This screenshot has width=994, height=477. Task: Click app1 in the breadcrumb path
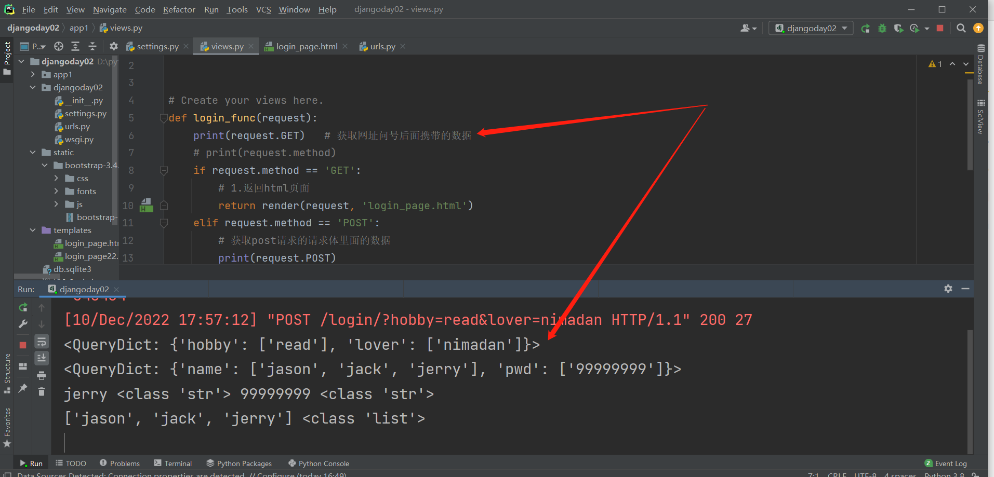pyautogui.click(x=78, y=28)
